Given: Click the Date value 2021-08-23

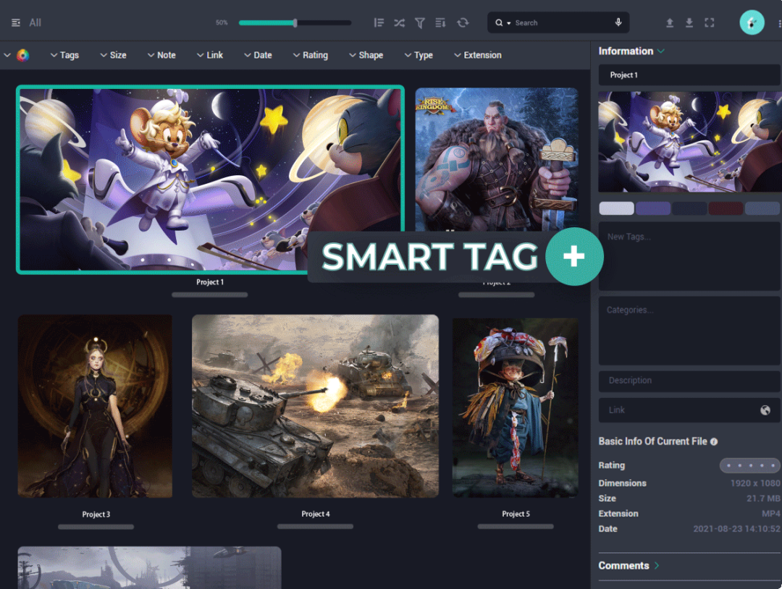Looking at the screenshot, I should tap(736, 529).
